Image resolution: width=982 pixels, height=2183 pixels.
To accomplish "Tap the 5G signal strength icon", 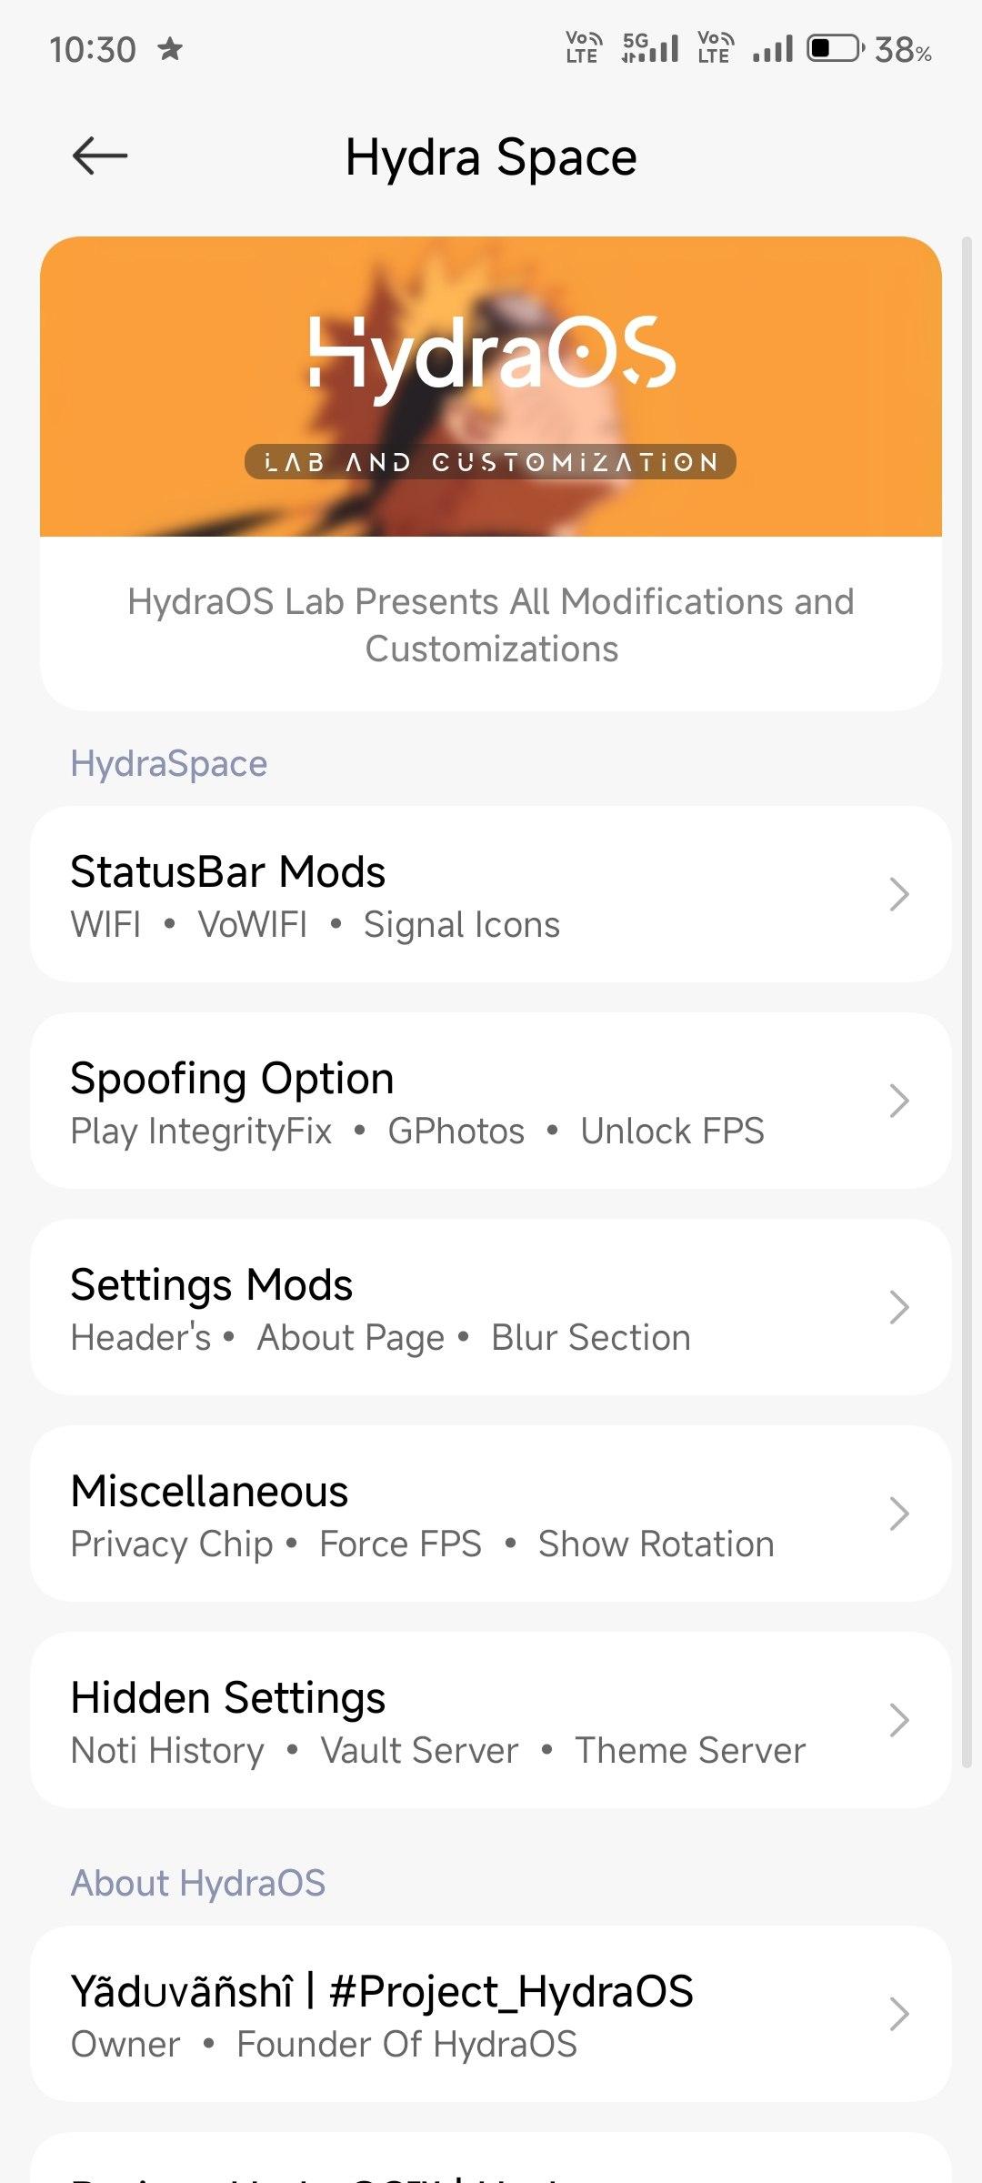I will tap(650, 48).
